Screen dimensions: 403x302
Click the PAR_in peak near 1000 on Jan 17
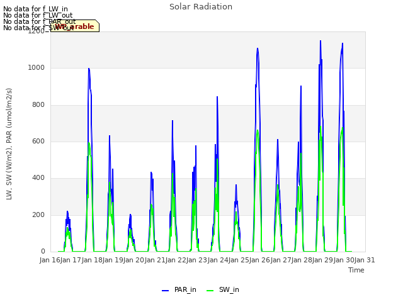point(89,69)
